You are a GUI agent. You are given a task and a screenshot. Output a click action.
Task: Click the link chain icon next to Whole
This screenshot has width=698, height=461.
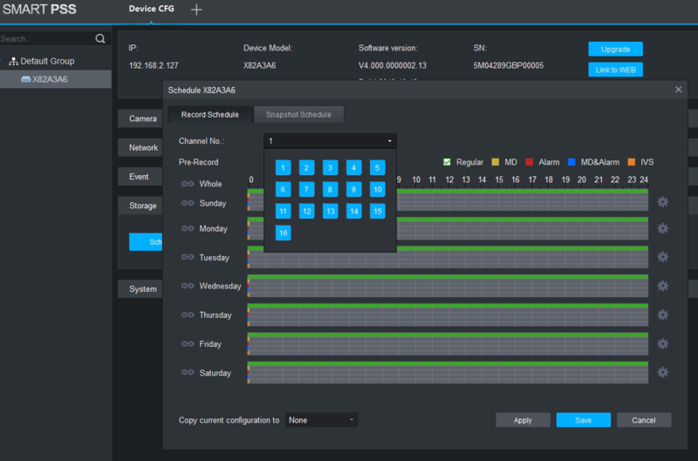(x=188, y=184)
